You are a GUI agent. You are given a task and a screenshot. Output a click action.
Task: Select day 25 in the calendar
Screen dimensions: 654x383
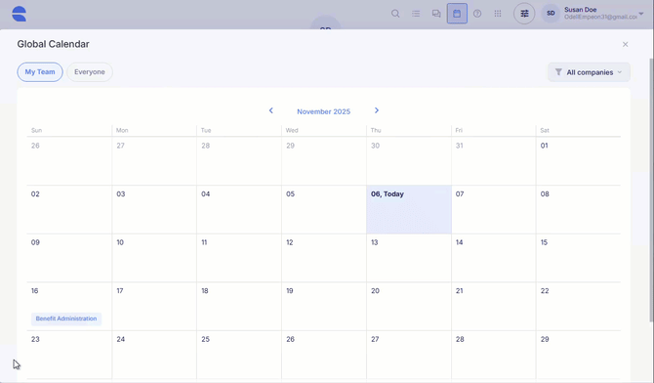coord(239,355)
